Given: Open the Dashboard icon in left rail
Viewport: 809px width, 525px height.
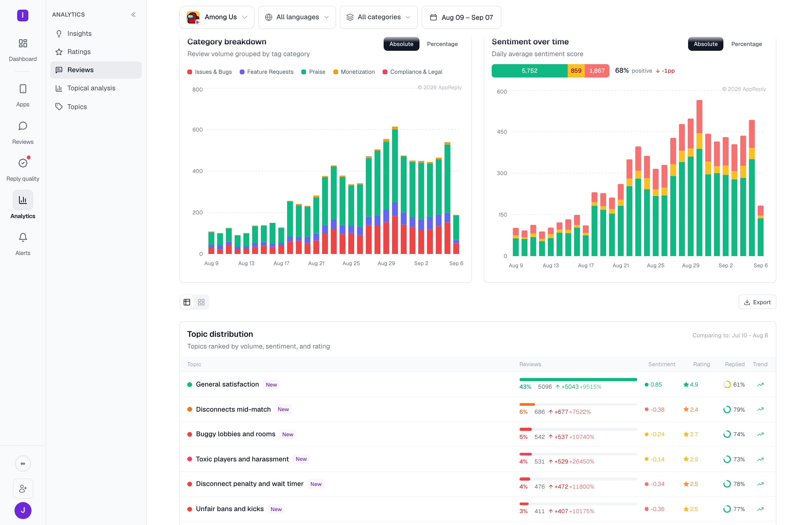Looking at the screenshot, I should click(x=23, y=43).
